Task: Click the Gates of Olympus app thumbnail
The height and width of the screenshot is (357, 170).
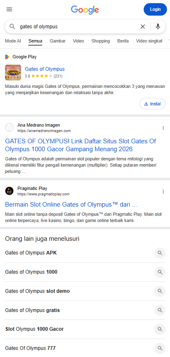Action: point(13,72)
